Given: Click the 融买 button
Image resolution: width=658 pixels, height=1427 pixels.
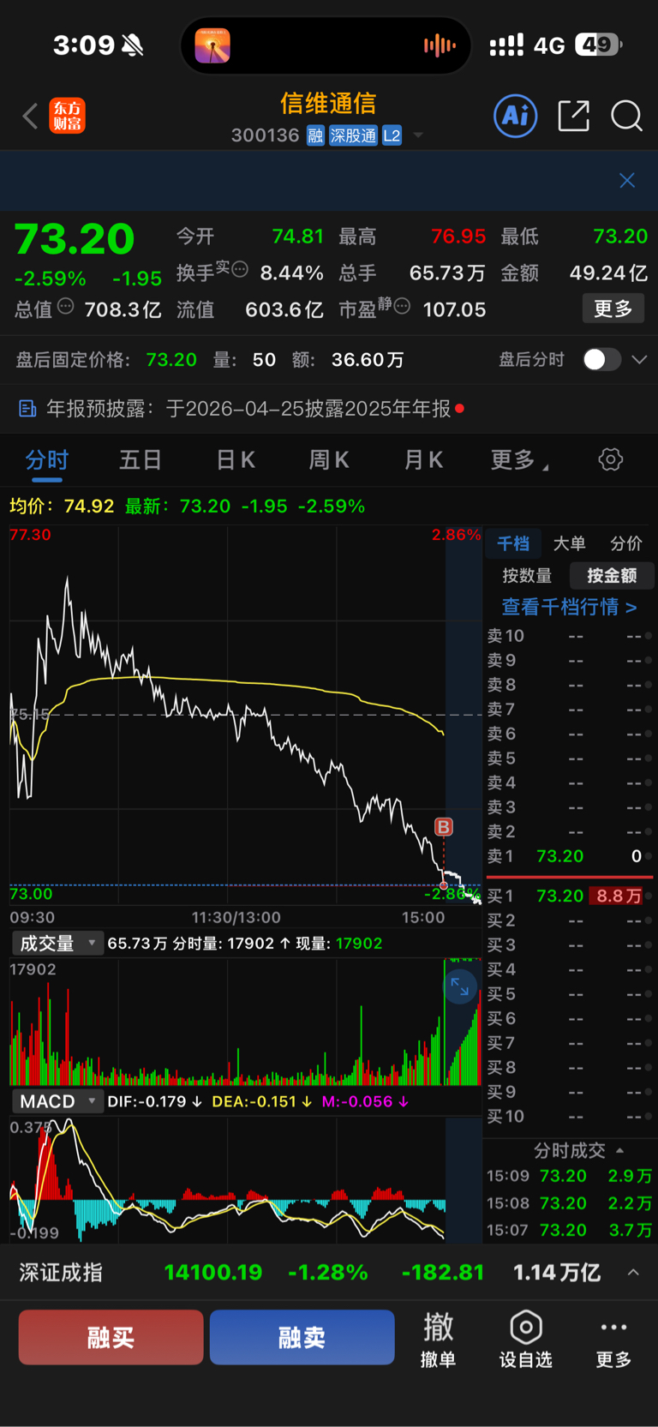Looking at the screenshot, I should tap(111, 1337).
